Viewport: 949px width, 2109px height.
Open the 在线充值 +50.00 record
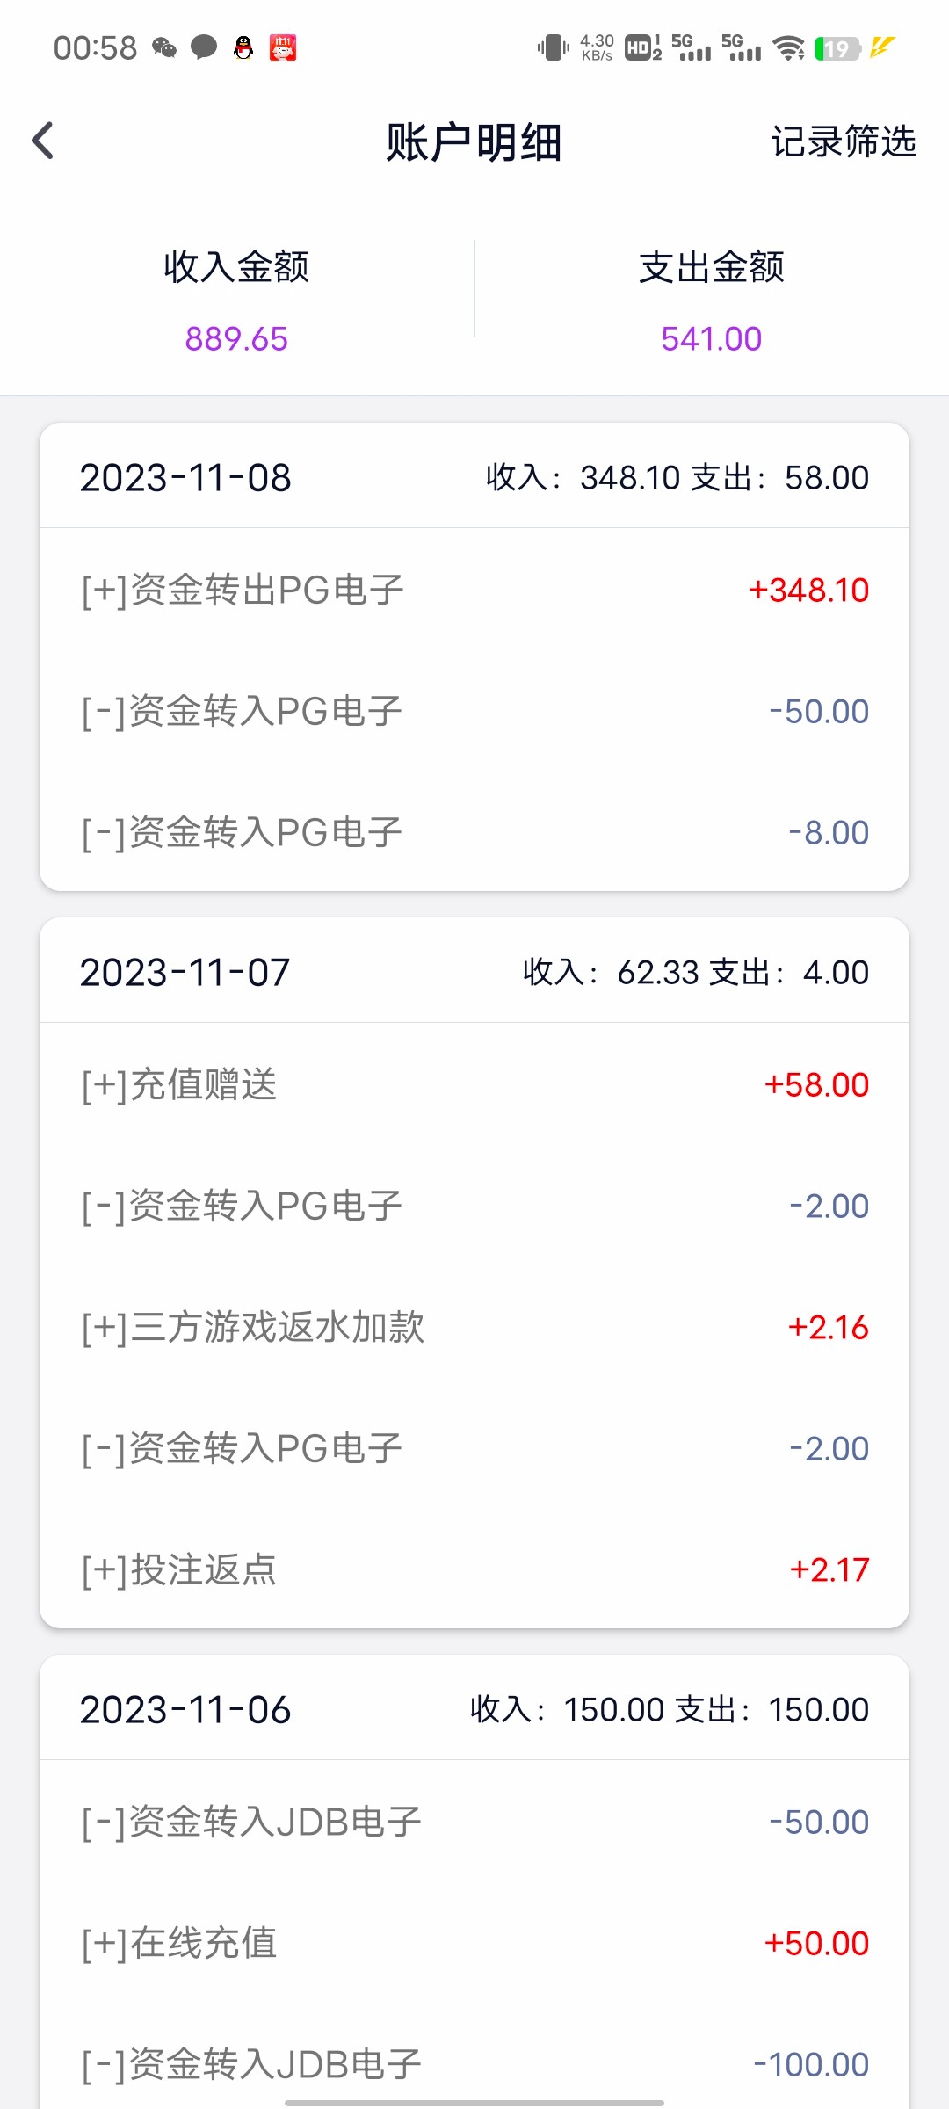[474, 1943]
